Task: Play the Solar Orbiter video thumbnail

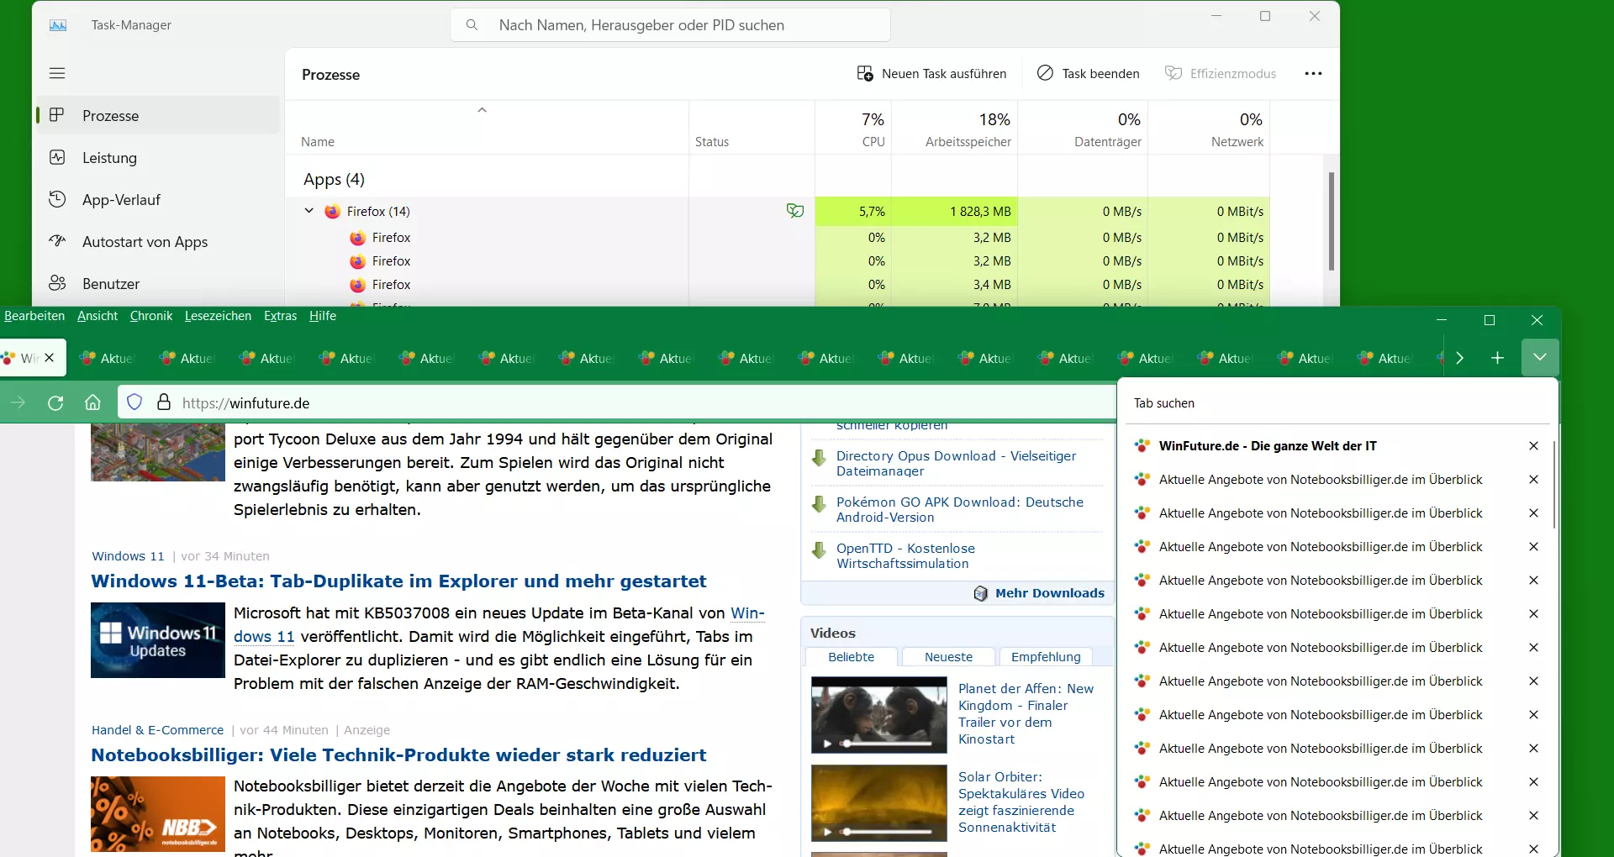Action: (x=879, y=803)
